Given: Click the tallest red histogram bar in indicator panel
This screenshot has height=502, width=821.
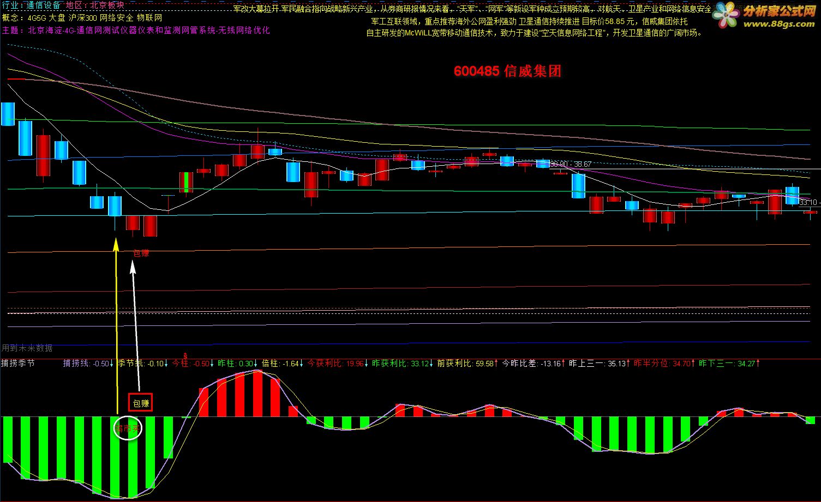Looking at the screenshot, I should pyautogui.click(x=257, y=393).
